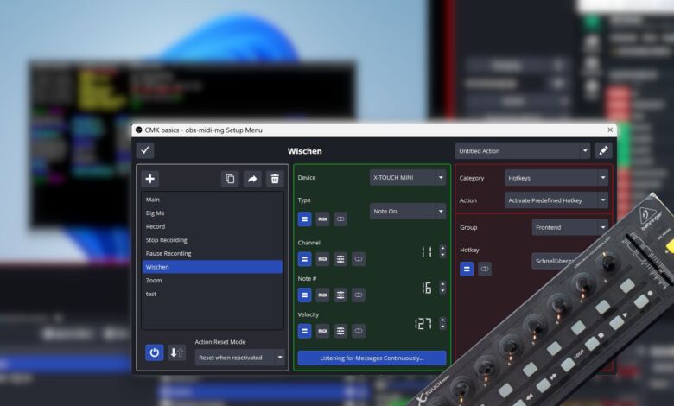674x406 pixels.
Task: Select the MIDI state icon in Channel row
Action: [322, 259]
